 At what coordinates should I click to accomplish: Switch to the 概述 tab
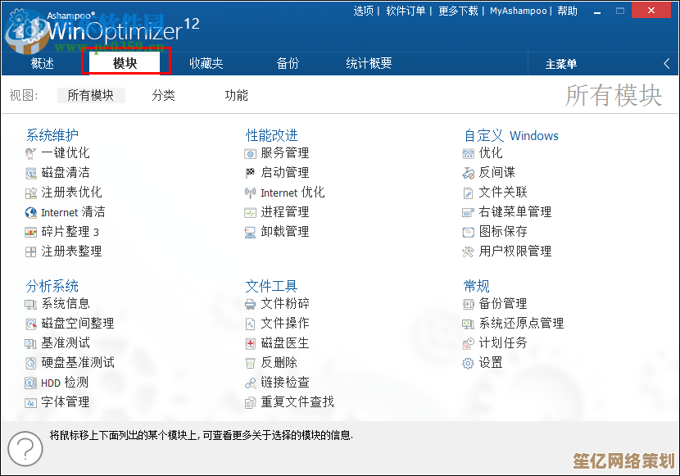(x=43, y=63)
